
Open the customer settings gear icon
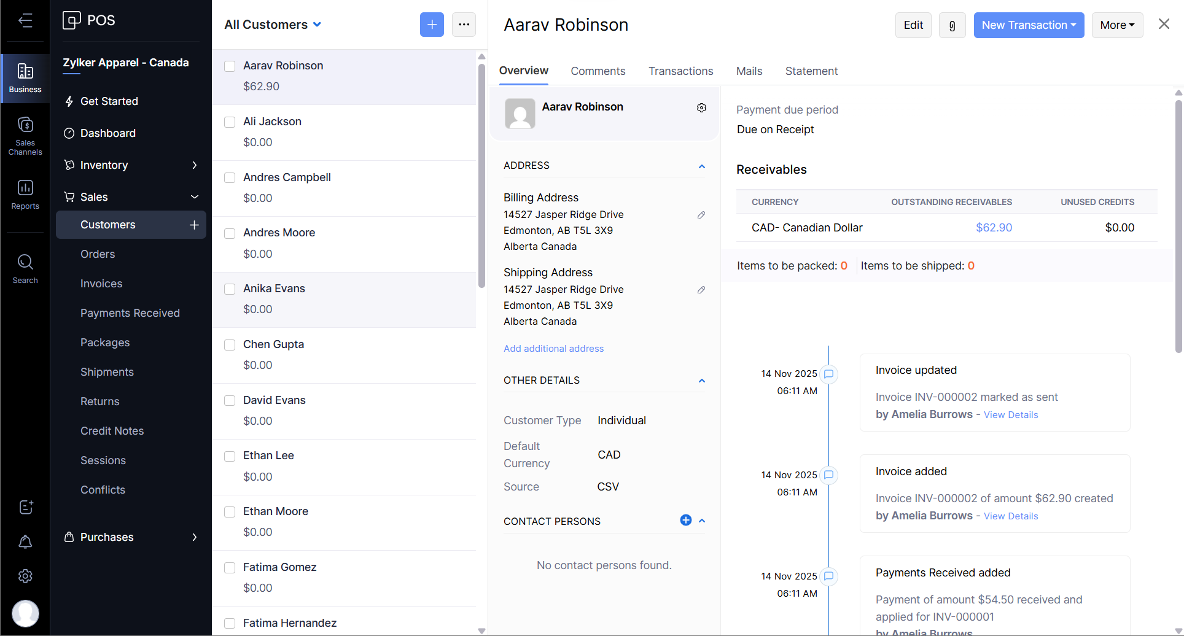(x=701, y=108)
